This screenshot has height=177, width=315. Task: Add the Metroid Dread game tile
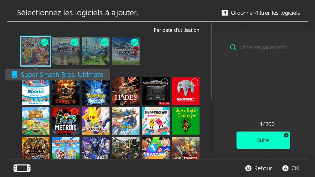[66, 121]
